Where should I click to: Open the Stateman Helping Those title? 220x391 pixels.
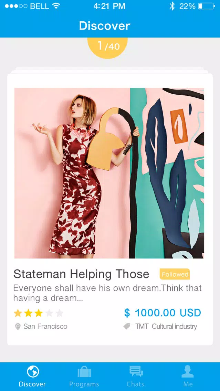81,274
